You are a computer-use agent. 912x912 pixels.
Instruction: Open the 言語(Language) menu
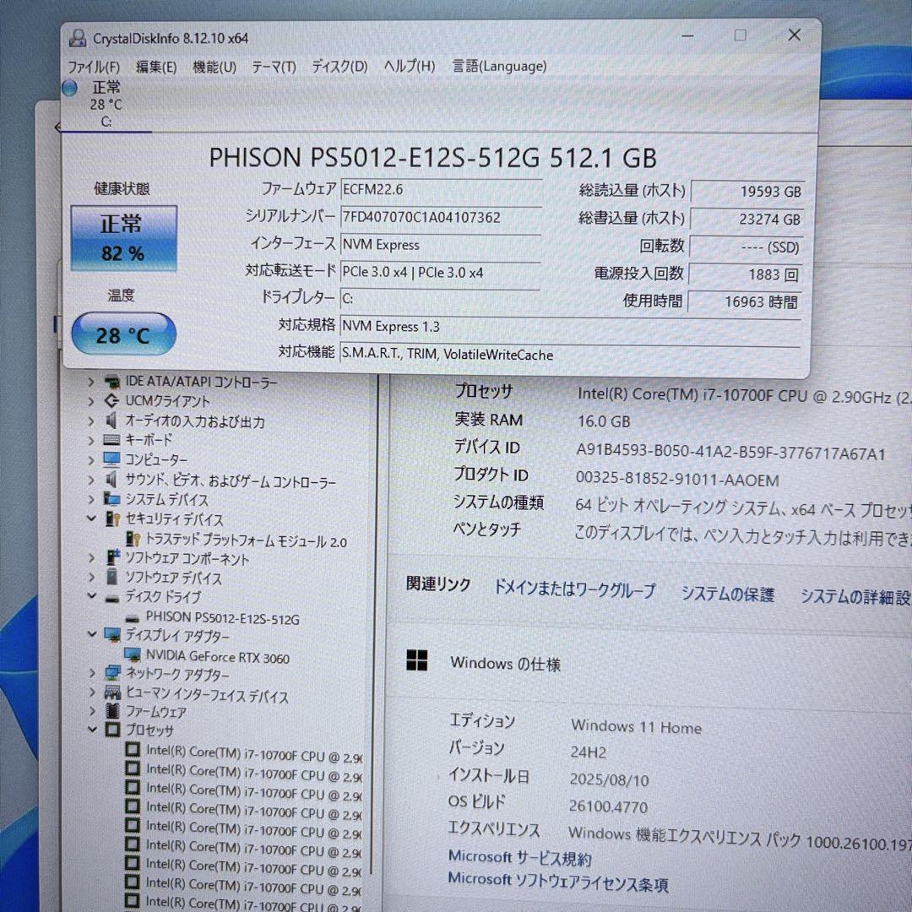(x=500, y=66)
